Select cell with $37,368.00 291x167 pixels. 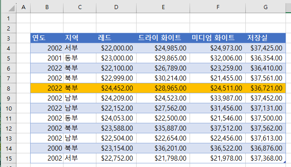tap(265, 158)
